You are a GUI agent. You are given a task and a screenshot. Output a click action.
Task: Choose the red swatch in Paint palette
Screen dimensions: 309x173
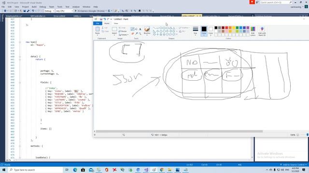[226, 28]
